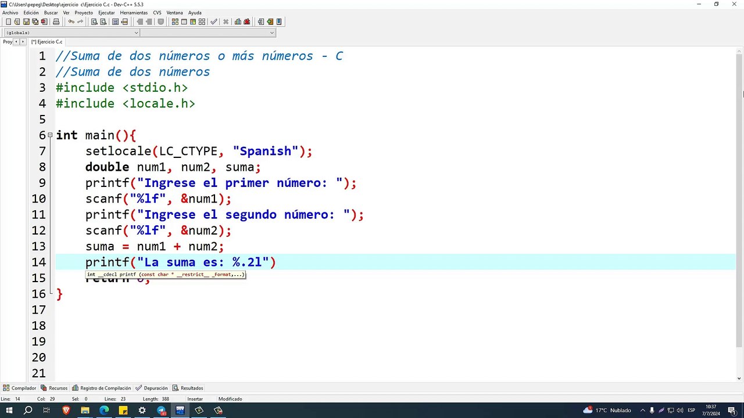Show hidden system tray icons

643,410
